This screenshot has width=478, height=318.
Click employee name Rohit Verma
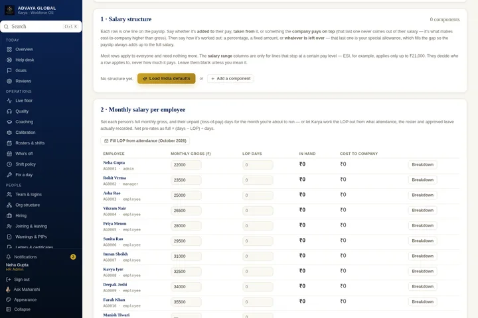coord(115,178)
